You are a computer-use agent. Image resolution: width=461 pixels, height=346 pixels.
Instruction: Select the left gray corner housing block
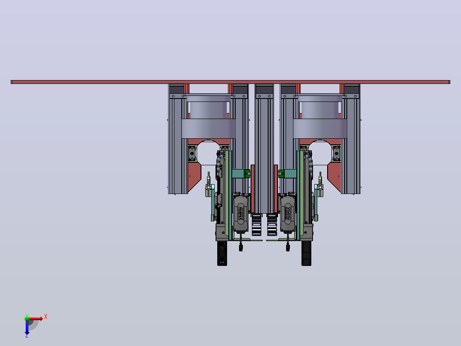[x=222, y=233]
